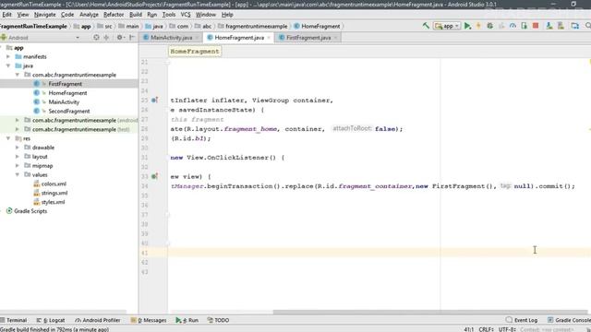Start debugging with the bug icon
This screenshot has width=591, height=332.
coord(490,26)
